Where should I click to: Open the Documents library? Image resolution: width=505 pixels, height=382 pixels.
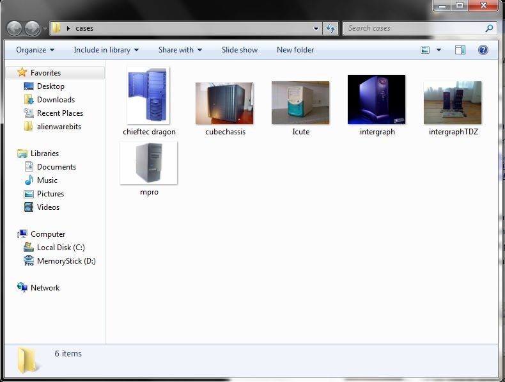(x=56, y=167)
